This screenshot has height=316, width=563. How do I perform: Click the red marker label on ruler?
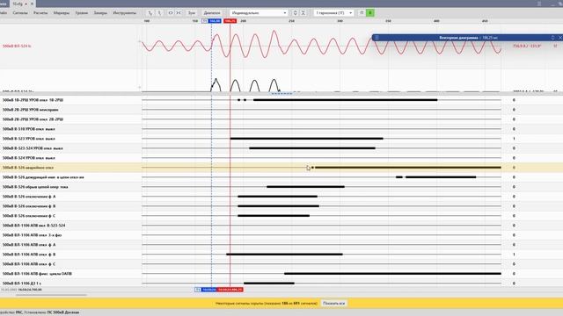tap(230, 21)
